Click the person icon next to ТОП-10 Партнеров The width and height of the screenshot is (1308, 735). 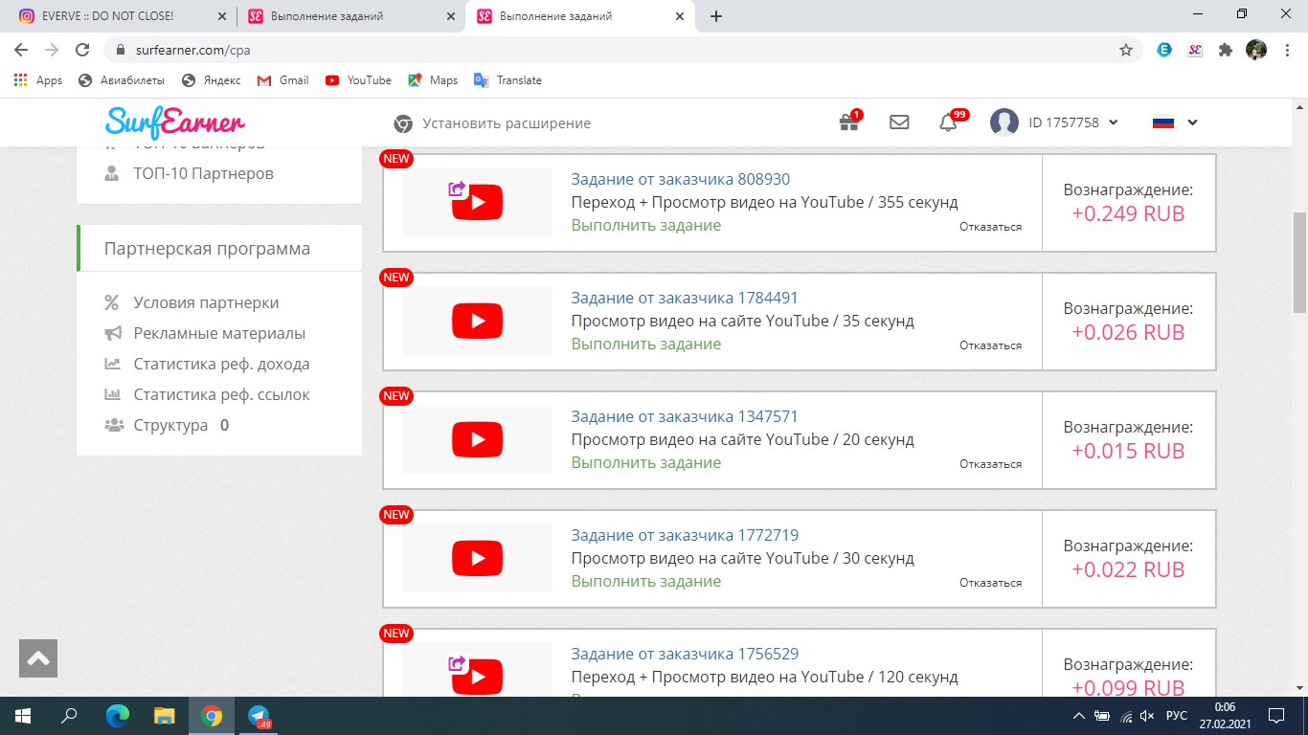112,173
